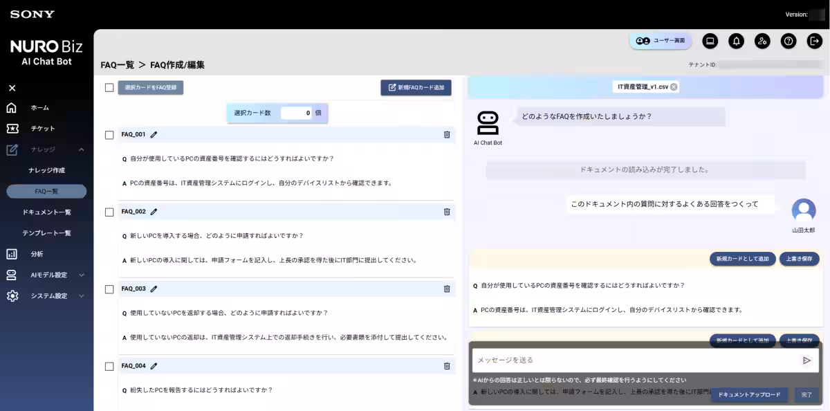Screen dimensions: 830x411
Task: Click the AI Chat Bot avatar icon
Action: click(x=488, y=121)
